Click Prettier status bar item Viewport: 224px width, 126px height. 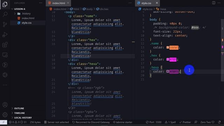click(x=185, y=122)
